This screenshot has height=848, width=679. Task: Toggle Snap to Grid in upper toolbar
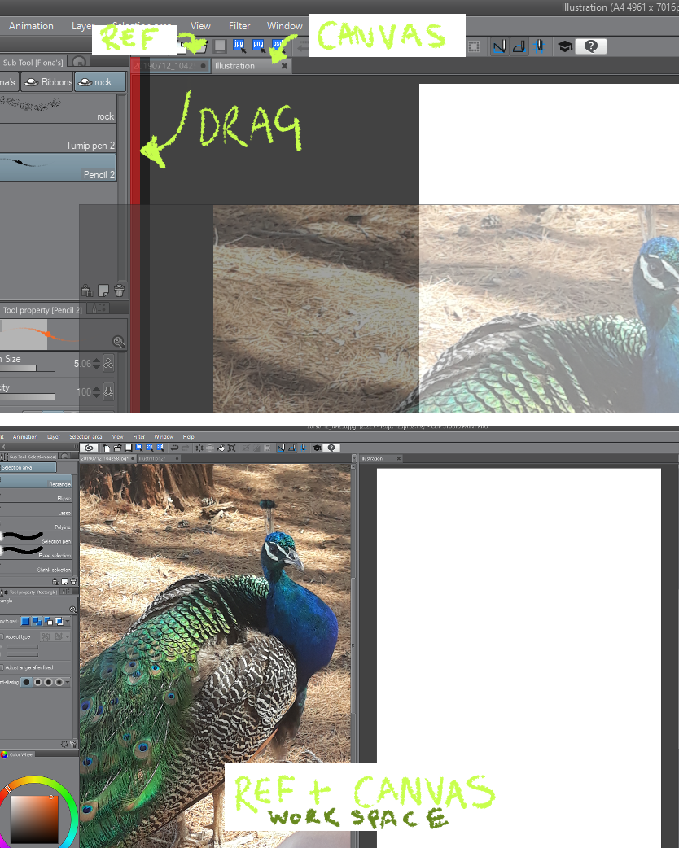540,46
